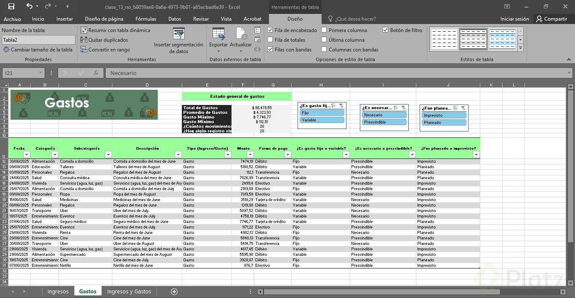Click Quitar duplicados tool

[x=104, y=40]
